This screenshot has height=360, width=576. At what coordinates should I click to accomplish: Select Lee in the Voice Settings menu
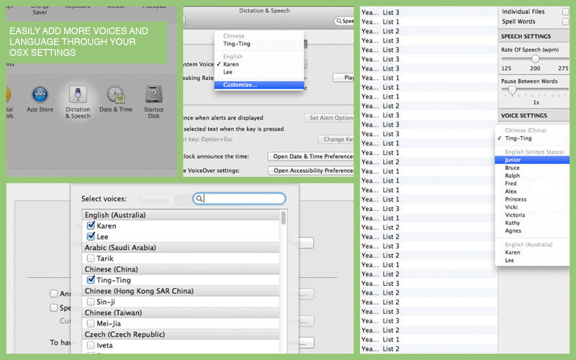click(x=532, y=261)
